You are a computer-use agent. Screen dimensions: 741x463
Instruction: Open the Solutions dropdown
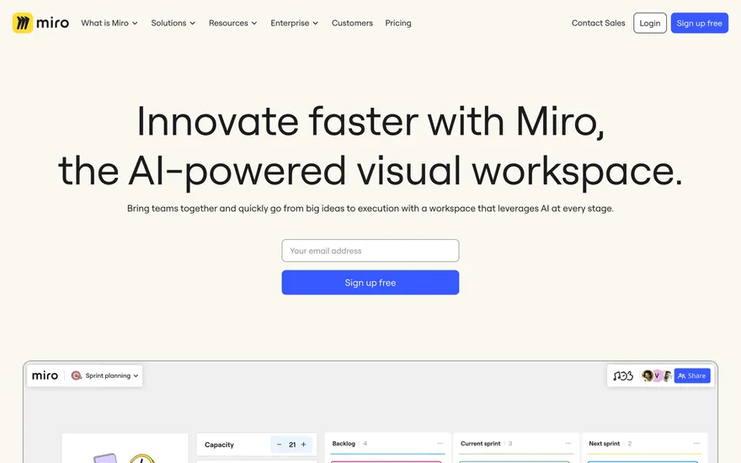(x=173, y=23)
